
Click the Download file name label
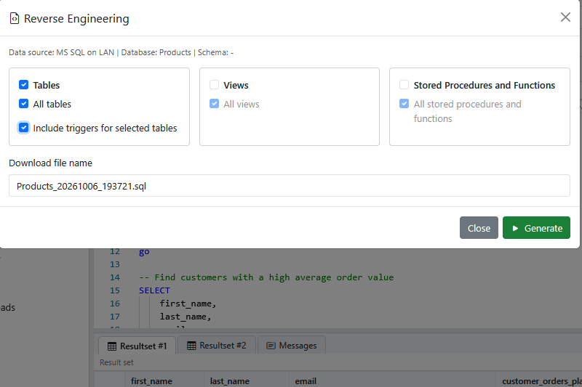click(x=50, y=163)
